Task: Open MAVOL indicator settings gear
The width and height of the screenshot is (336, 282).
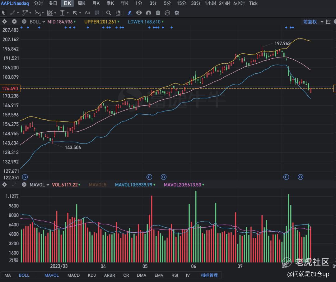Action: pos(4,185)
